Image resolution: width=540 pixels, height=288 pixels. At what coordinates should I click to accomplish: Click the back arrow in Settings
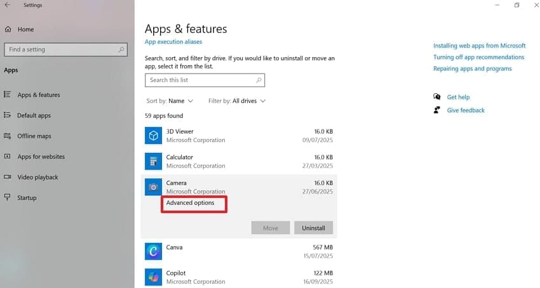7,5
